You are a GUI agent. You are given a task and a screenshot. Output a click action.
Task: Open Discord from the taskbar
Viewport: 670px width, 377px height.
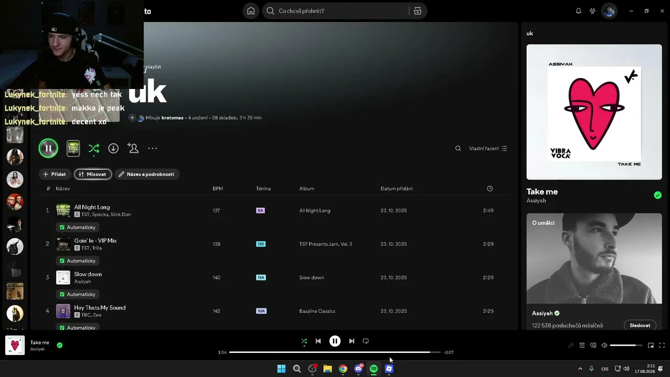point(359,369)
